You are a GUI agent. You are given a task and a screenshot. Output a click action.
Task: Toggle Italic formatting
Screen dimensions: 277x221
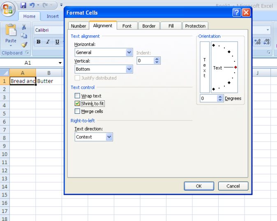coord(48,42)
